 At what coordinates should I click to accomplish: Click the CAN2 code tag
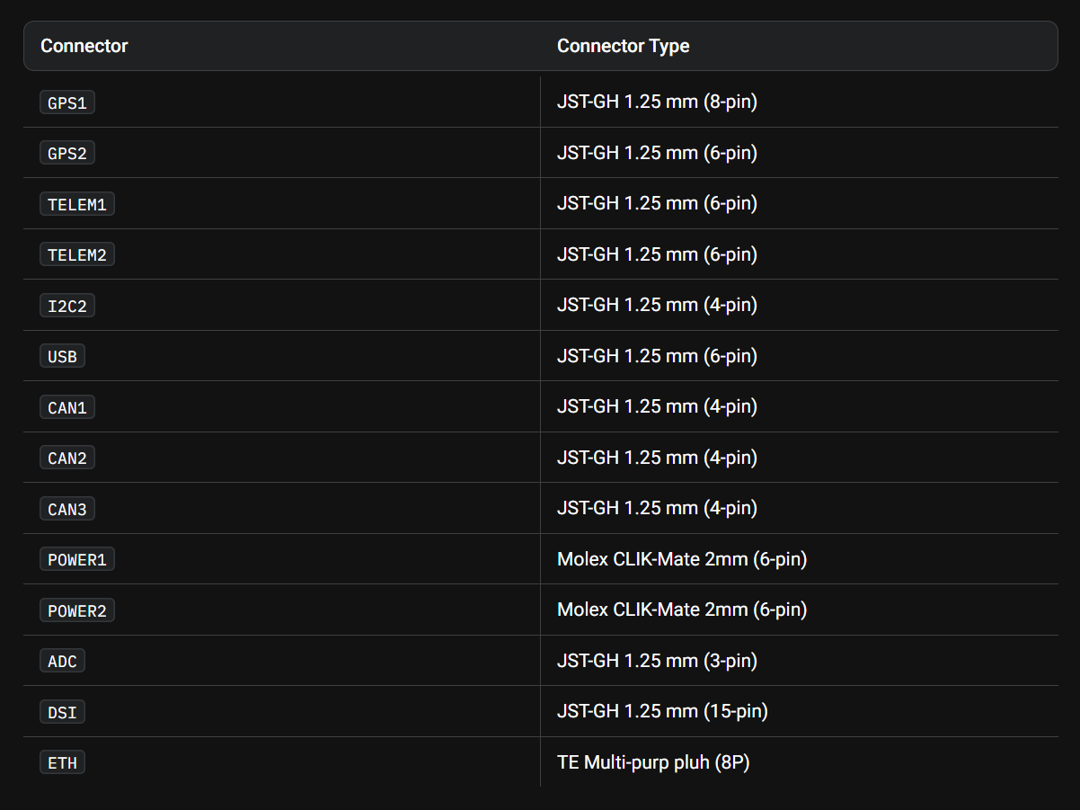[67, 458]
